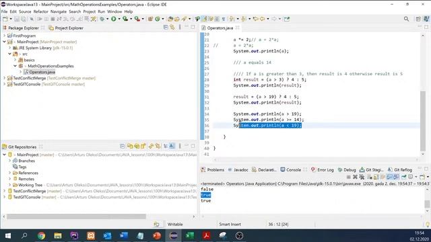Click Collapse All in Package Explorer

pos(166,27)
